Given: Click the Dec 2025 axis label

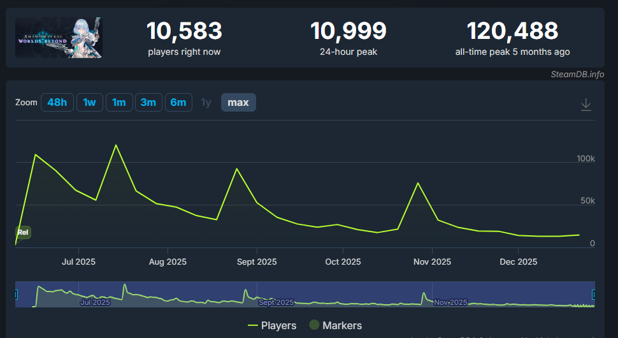Looking at the screenshot, I should [518, 262].
